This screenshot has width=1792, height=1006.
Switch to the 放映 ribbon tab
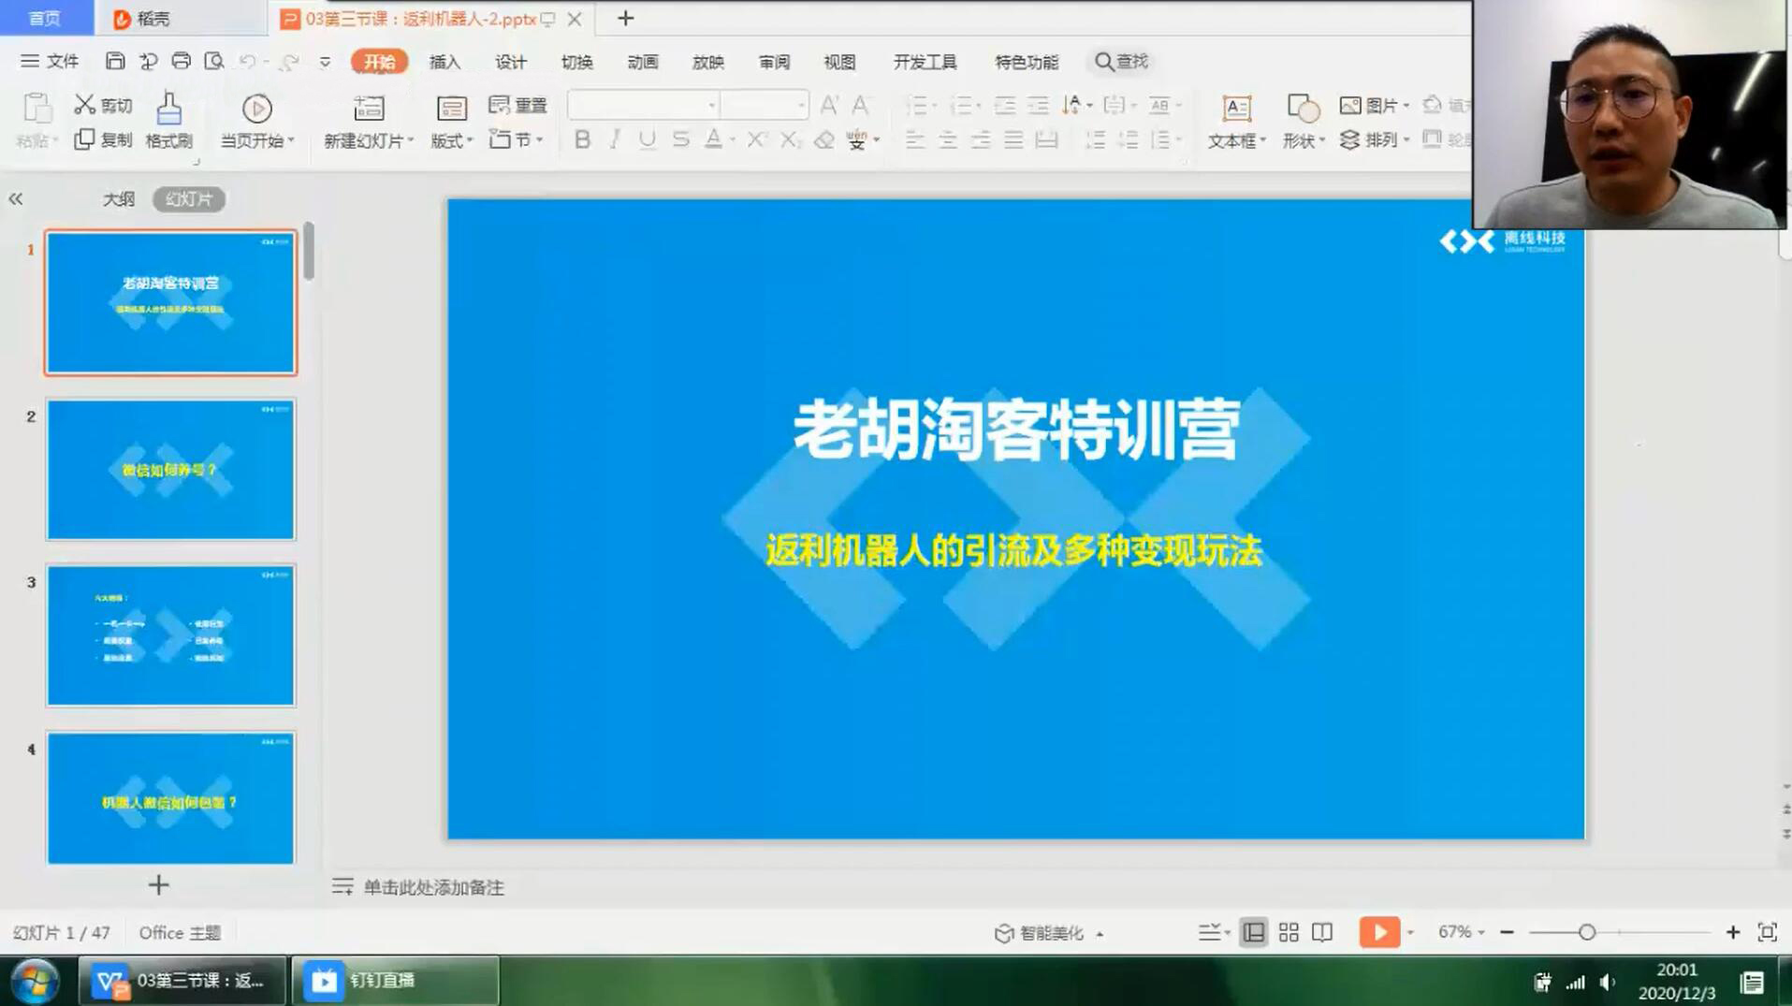tap(707, 62)
